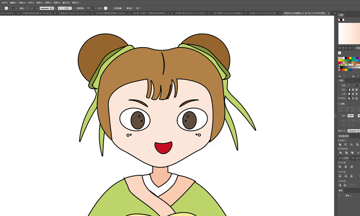Open the 效果(C) menu
360x216 pixels.
coord(48,3)
